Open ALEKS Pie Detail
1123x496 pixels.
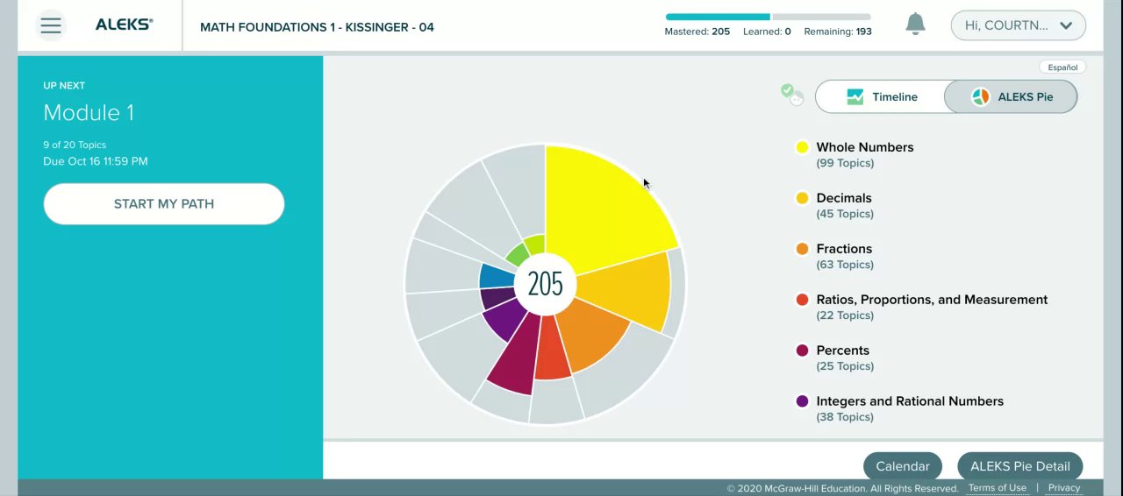pos(1019,466)
